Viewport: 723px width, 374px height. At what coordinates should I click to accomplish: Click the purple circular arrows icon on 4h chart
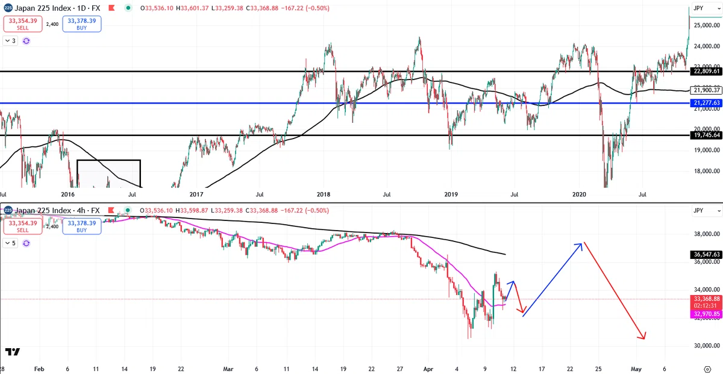(x=26, y=243)
